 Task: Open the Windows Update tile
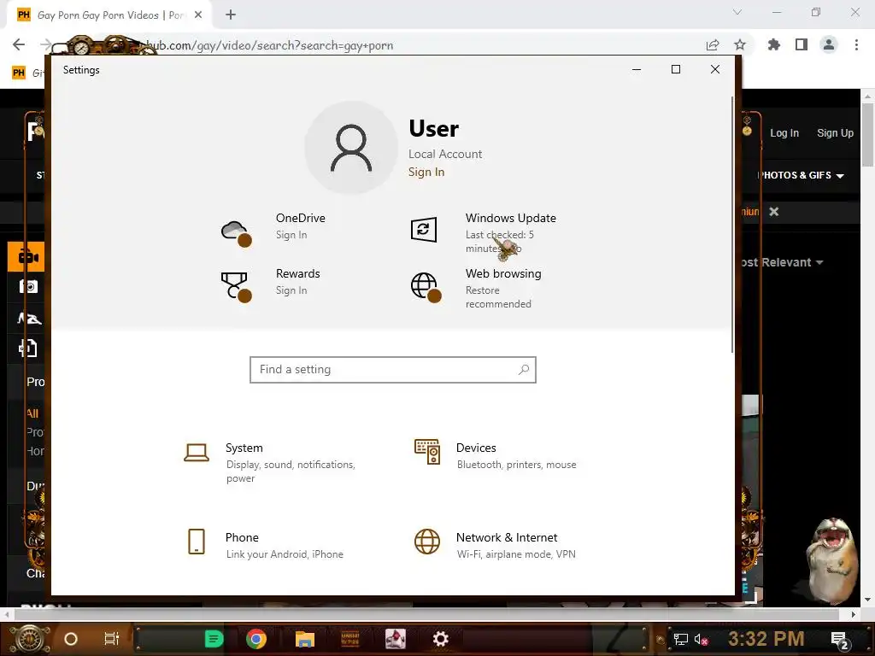[x=484, y=232]
